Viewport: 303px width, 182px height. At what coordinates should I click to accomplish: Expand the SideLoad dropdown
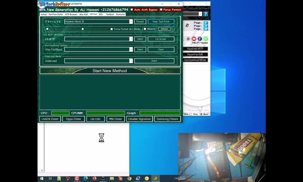tap(131, 61)
